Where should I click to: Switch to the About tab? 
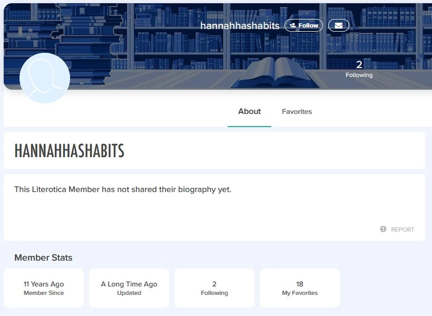[x=249, y=111]
